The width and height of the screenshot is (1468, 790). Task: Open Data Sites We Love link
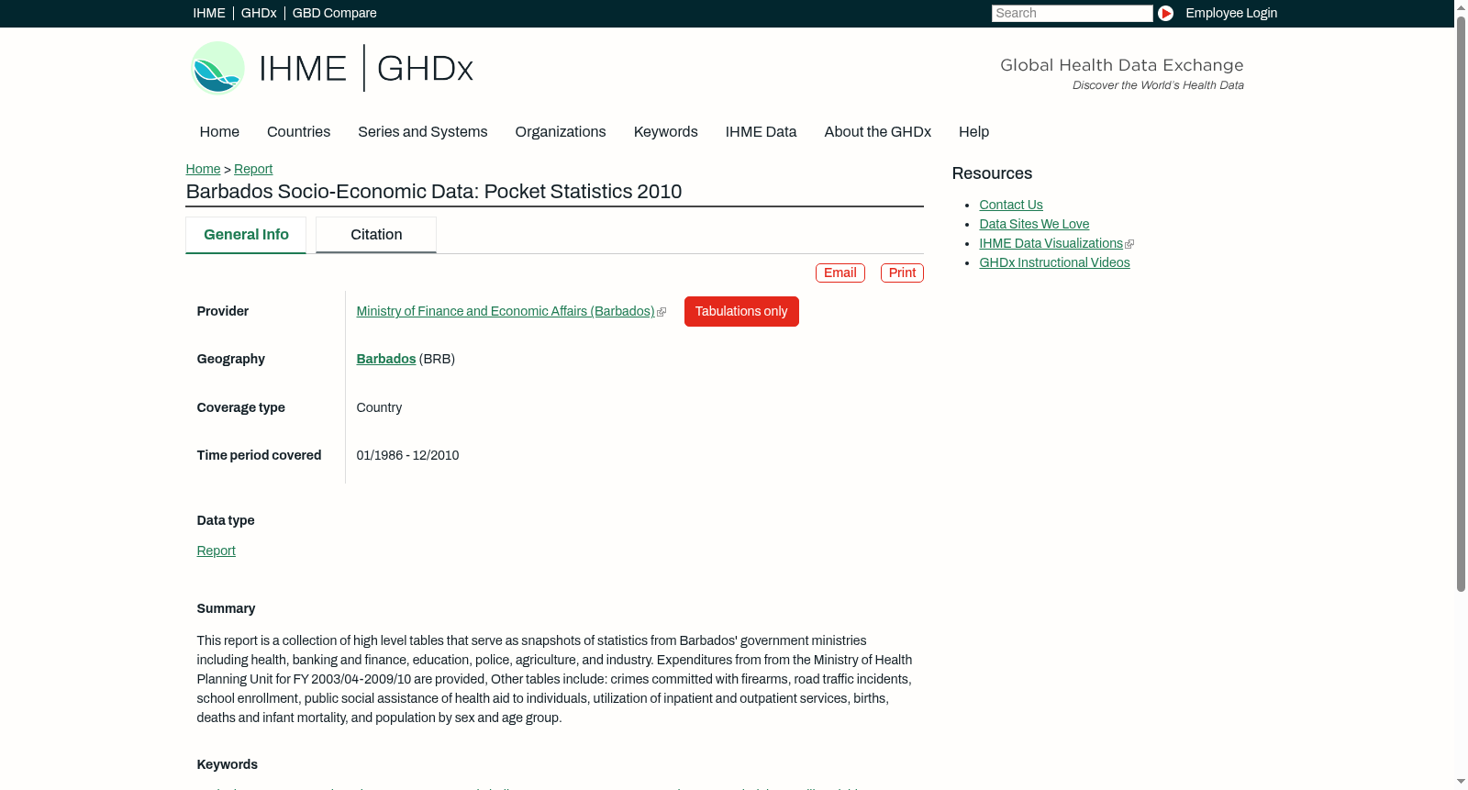pos(1034,225)
